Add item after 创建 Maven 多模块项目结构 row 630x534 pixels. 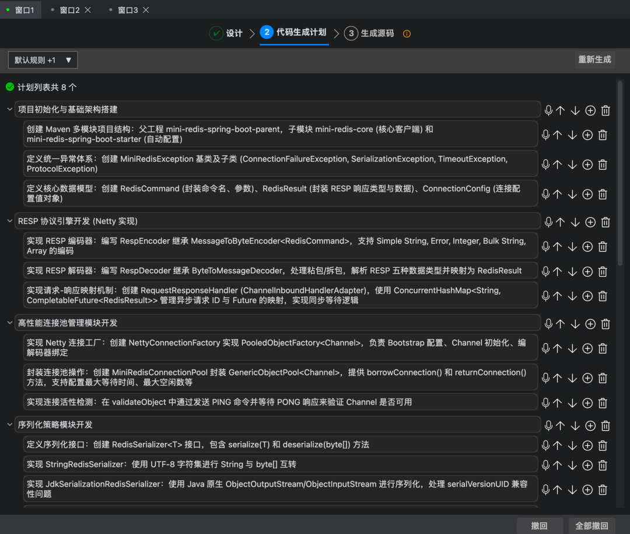pyautogui.click(x=587, y=135)
